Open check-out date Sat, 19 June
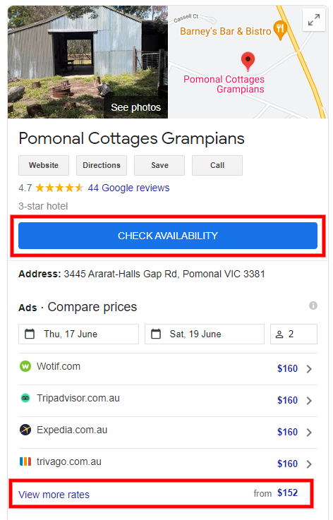Image resolution: width=333 pixels, height=520 pixels. [205, 334]
